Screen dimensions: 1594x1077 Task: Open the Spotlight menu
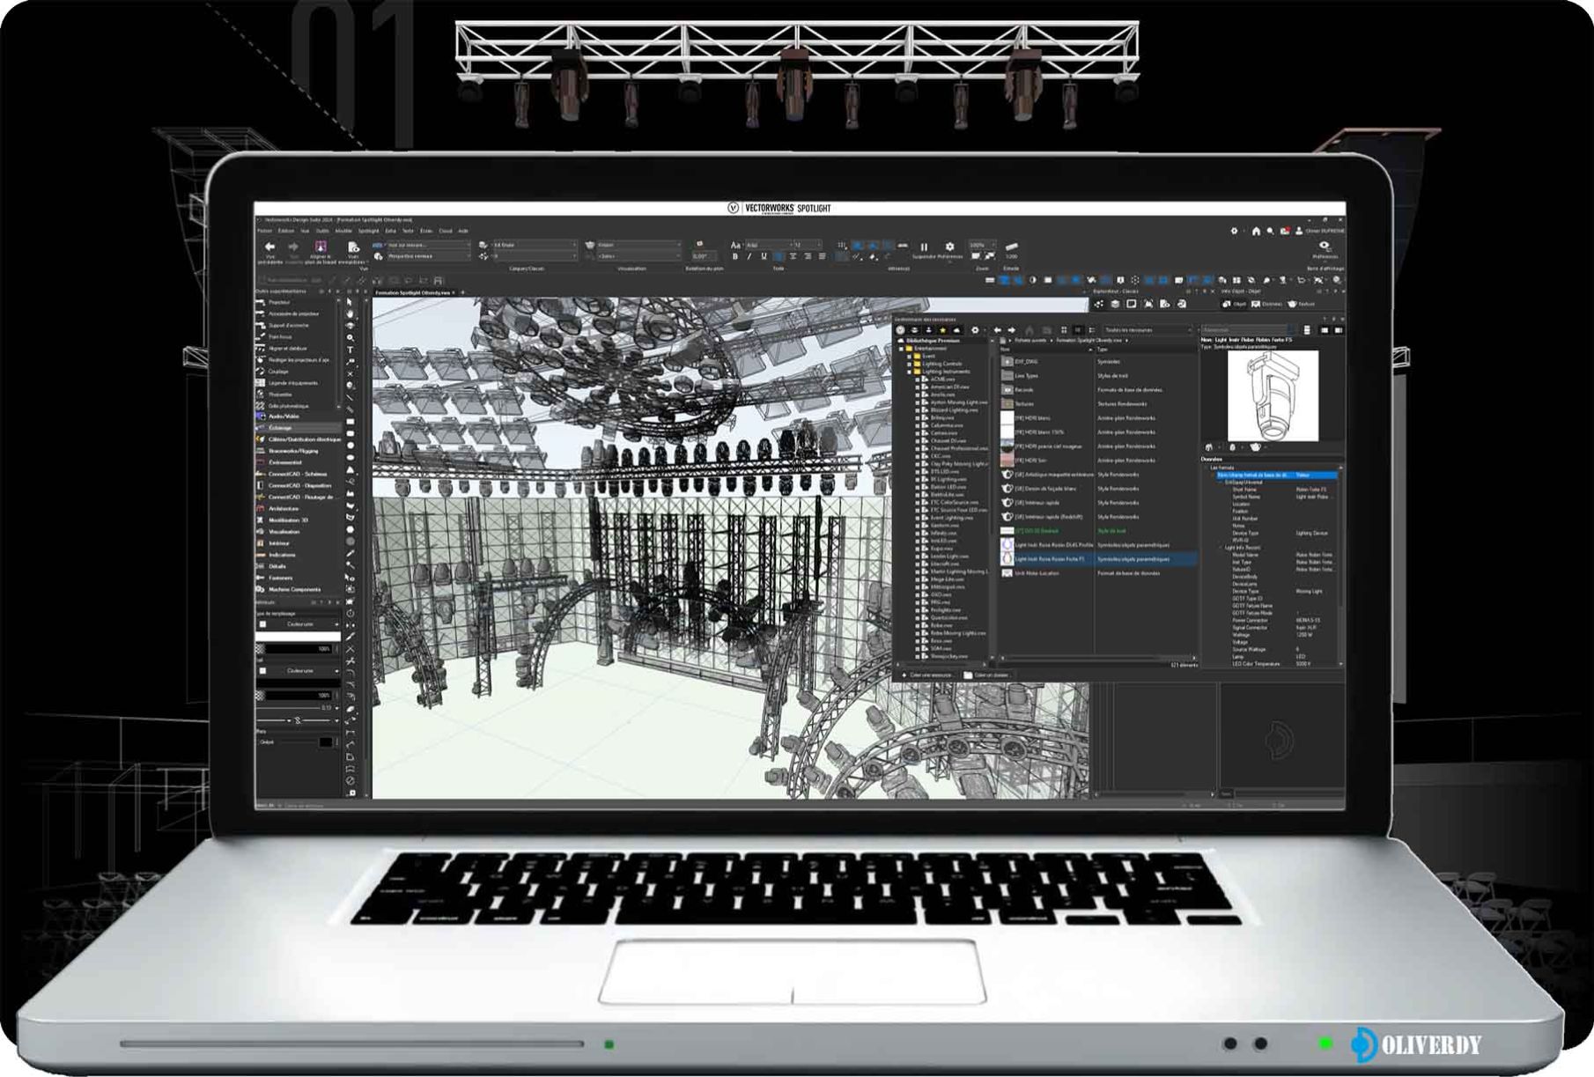pos(371,231)
